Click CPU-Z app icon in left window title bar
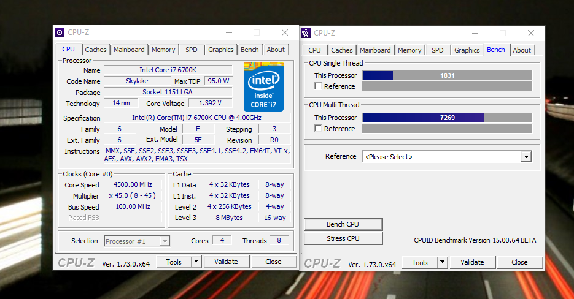Image resolution: width=574 pixels, height=299 pixels. [x=60, y=32]
